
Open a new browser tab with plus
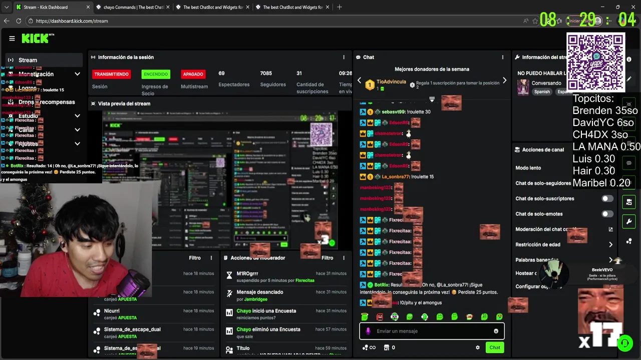pyautogui.click(x=340, y=7)
